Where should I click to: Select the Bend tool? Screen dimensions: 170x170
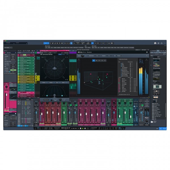pos(59,43)
